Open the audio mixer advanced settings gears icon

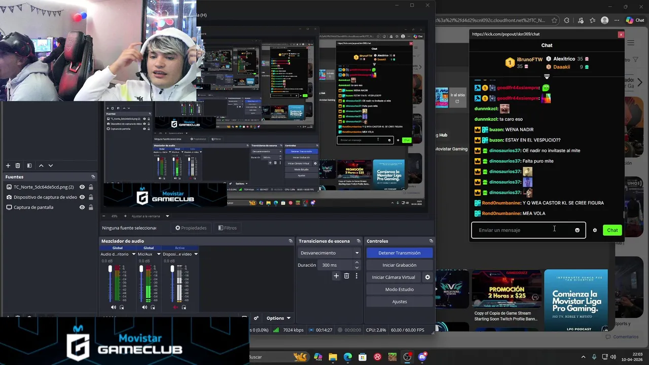click(256, 318)
